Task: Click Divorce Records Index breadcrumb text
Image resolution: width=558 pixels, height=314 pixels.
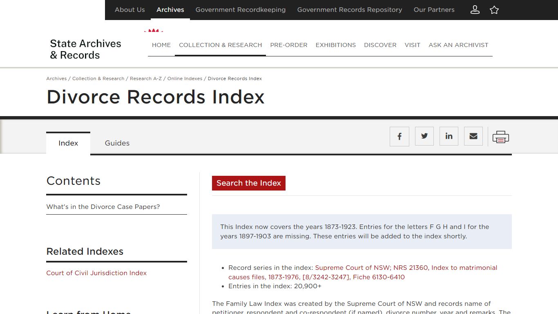Action: pos(235,78)
